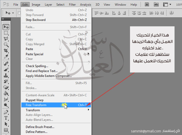Launch Adobe Bridge with Br icon
The width and height of the screenshot is (182, 135).
[x=147, y=5]
